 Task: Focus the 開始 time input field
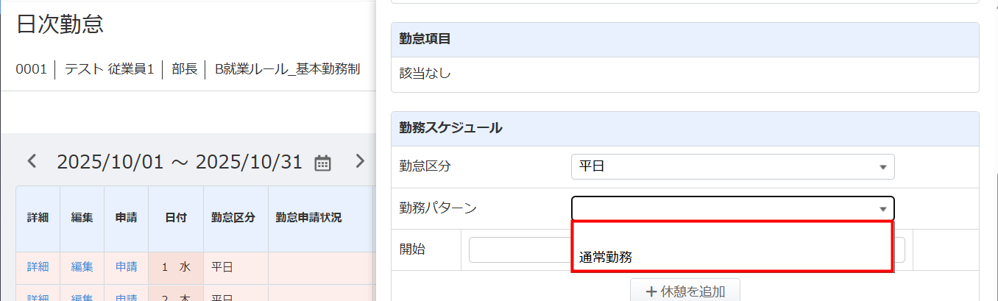coord(520,249)
